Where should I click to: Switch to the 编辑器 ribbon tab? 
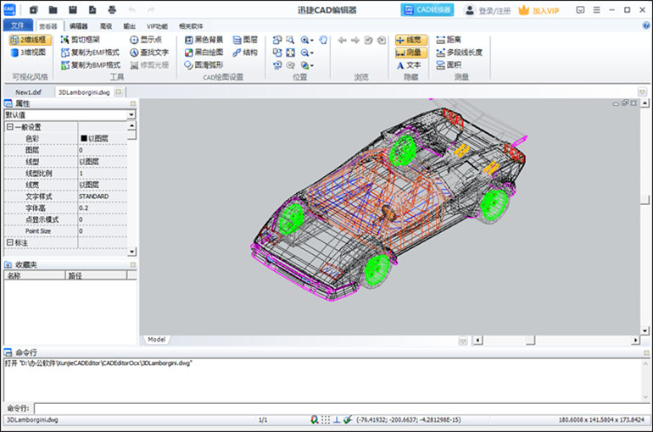[x=78, y=26]
